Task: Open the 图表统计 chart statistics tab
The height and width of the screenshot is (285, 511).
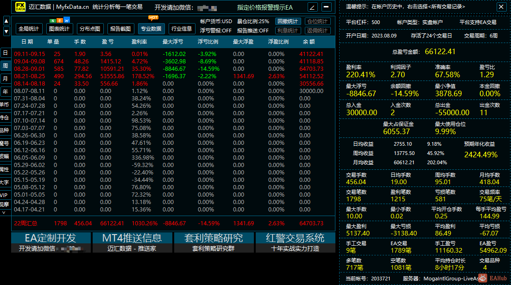Action: point(59,29)
